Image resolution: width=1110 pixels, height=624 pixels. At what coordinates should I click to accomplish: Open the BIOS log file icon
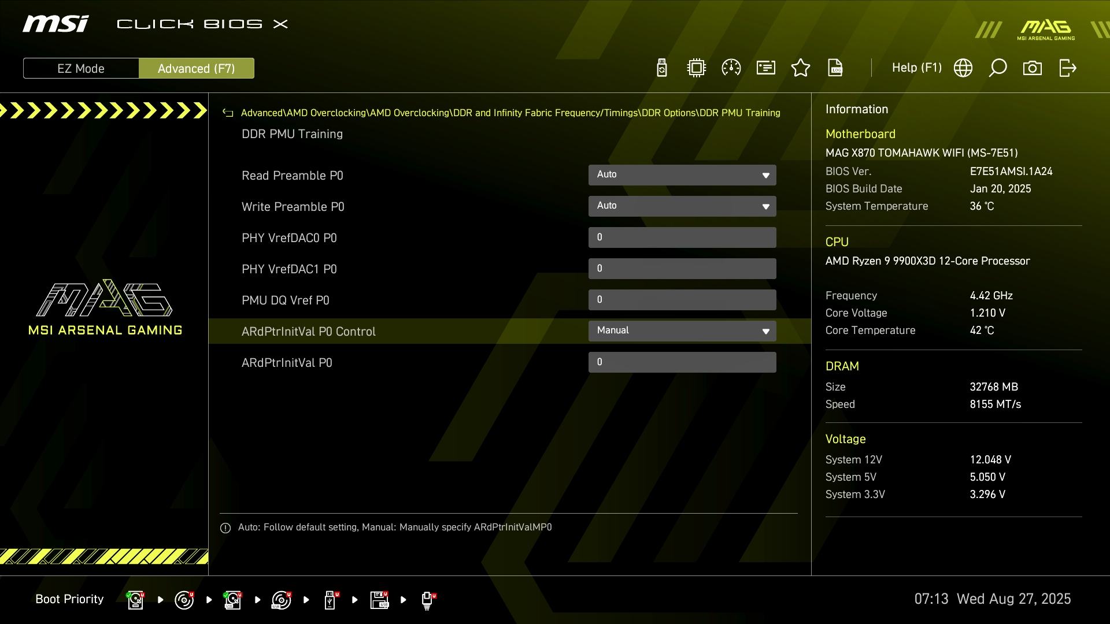coord(835,68)
